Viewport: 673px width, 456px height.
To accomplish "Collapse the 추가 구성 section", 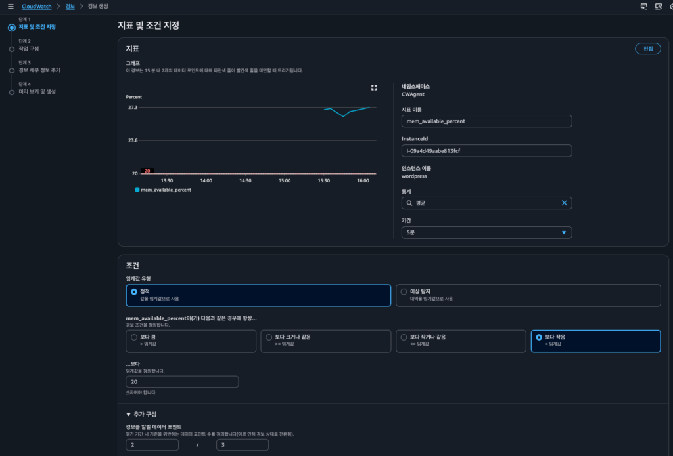I will coord(129,414).
